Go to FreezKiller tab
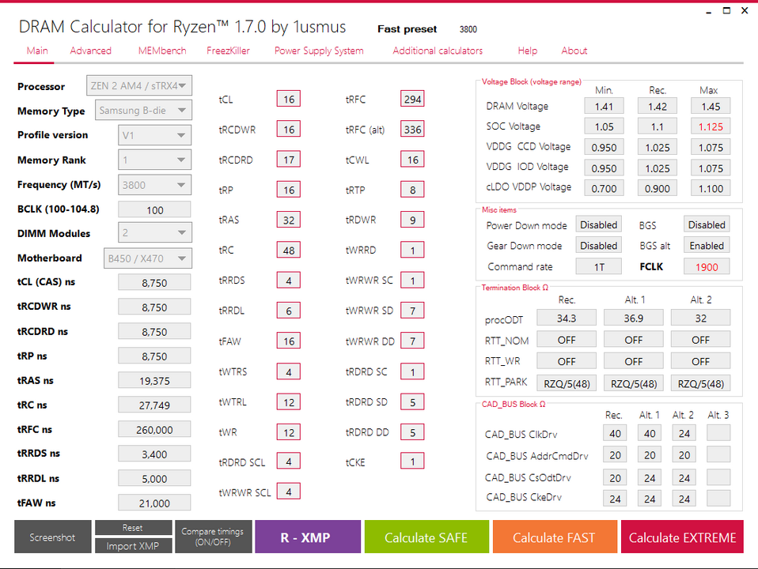758x569 pixels. click(228, 51)
